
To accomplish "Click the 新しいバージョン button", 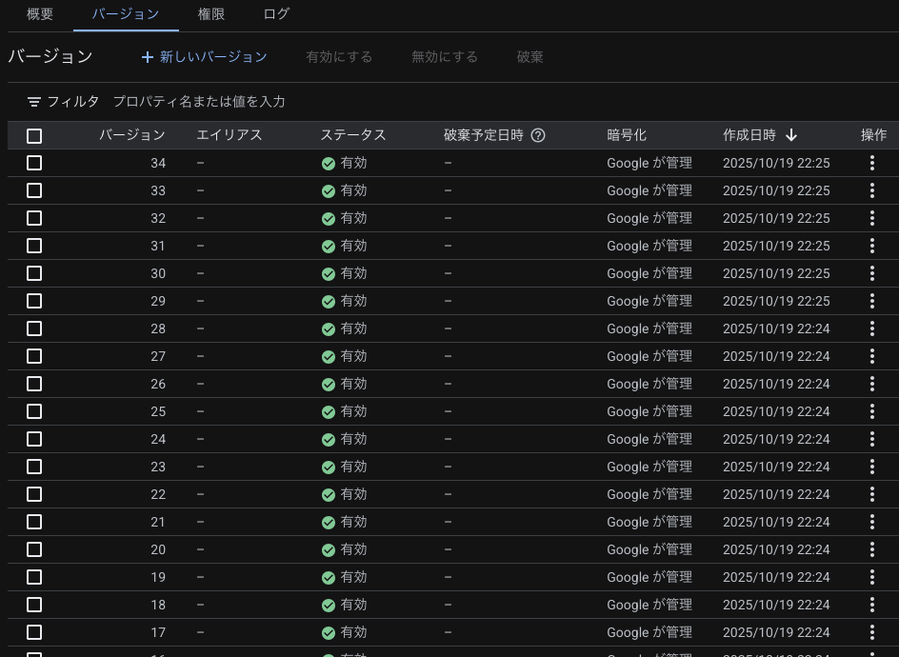I will (204, 57).
